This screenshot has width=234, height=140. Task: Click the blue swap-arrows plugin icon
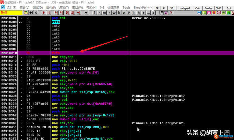pyautogui.click(x=199, y=13)
